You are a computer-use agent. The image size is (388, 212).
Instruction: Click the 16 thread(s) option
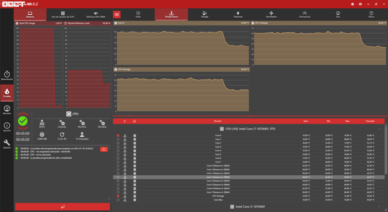coord(82,136)
